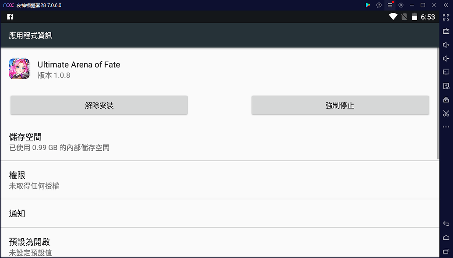This screenshot has width=453, height=258.
Task: Expand the hamburger menu with red notification dot
Action: 389,5
